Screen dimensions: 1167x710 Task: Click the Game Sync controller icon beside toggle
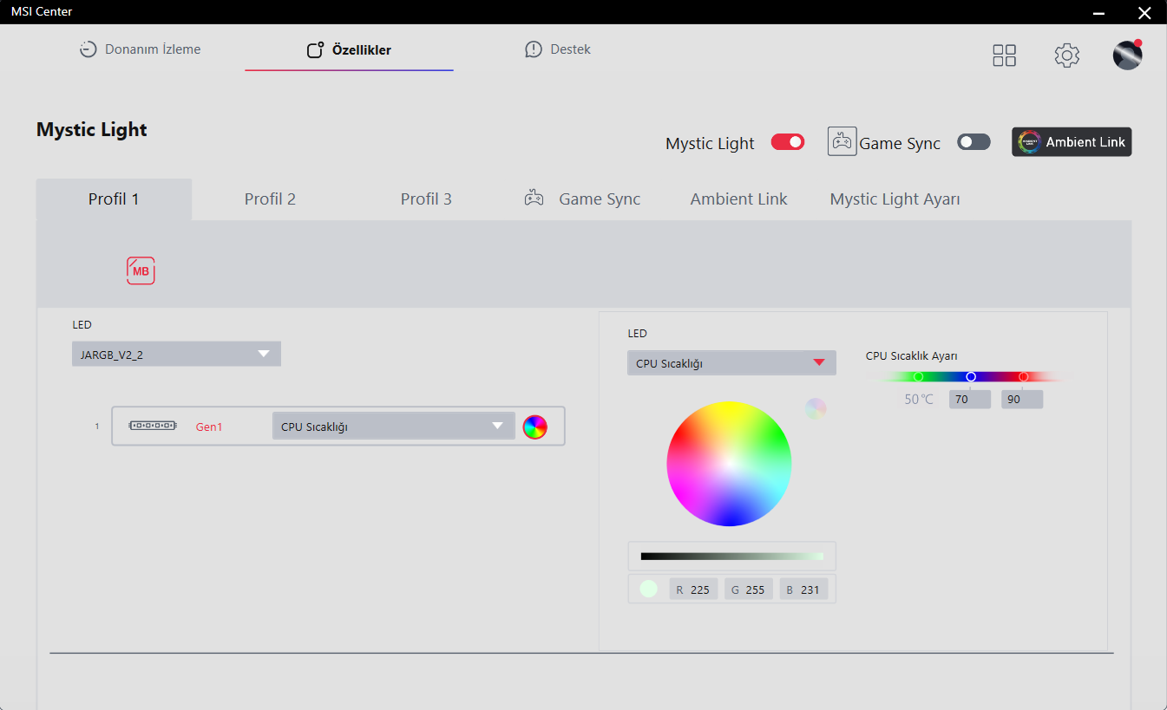pyautogui.click(x=842, y=141)
